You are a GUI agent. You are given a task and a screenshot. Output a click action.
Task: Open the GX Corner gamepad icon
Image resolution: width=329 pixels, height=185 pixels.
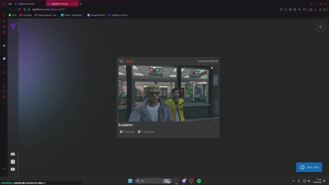coord(10,4)
